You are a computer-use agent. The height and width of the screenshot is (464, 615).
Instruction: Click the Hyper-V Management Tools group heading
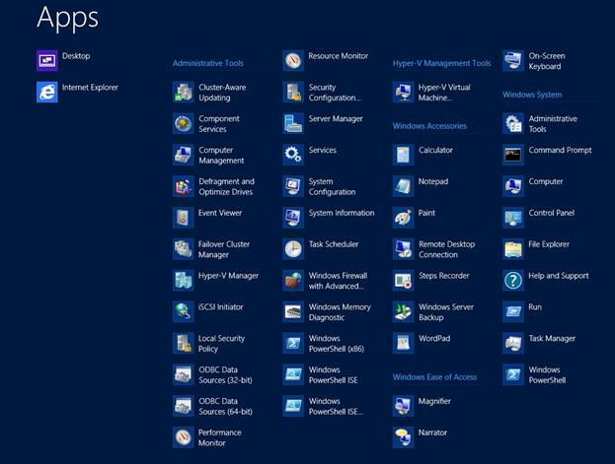pos(441,63)
